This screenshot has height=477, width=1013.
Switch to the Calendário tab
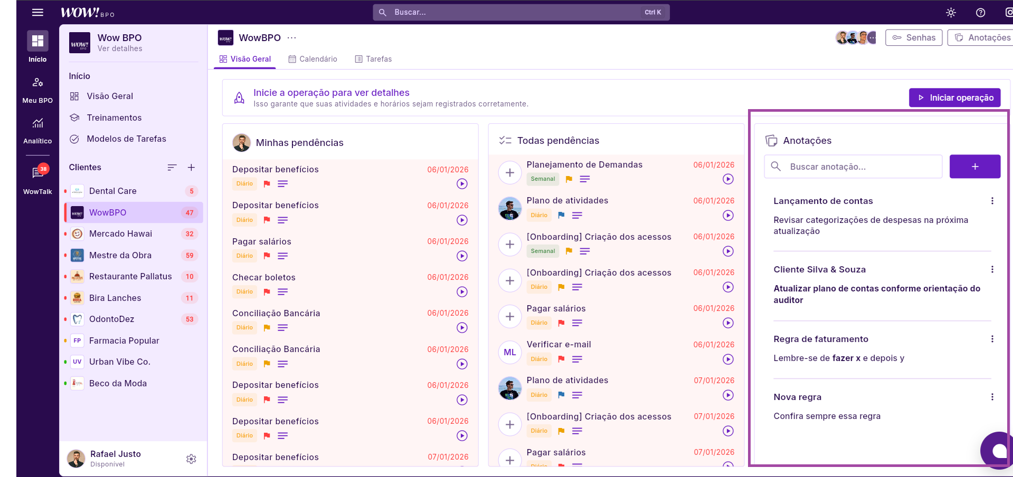click(x=313, y=59)
